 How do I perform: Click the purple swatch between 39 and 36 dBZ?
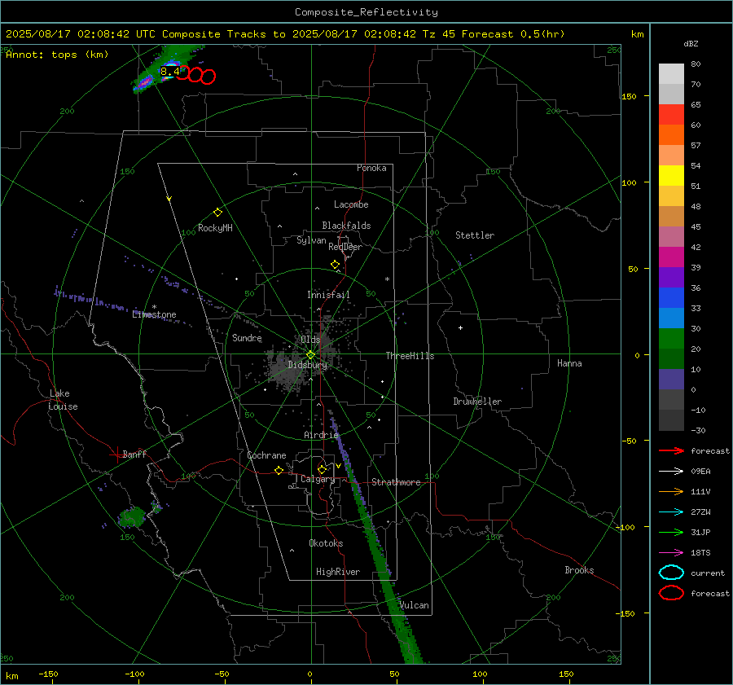click(671, 277)
